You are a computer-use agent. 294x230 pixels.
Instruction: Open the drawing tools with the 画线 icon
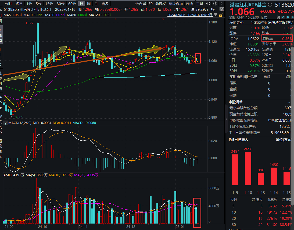[x=189, y=4]
